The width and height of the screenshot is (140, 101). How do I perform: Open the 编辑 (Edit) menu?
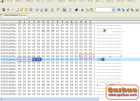19,1
